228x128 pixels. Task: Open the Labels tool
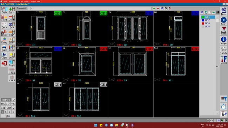[x=223, y=50]
